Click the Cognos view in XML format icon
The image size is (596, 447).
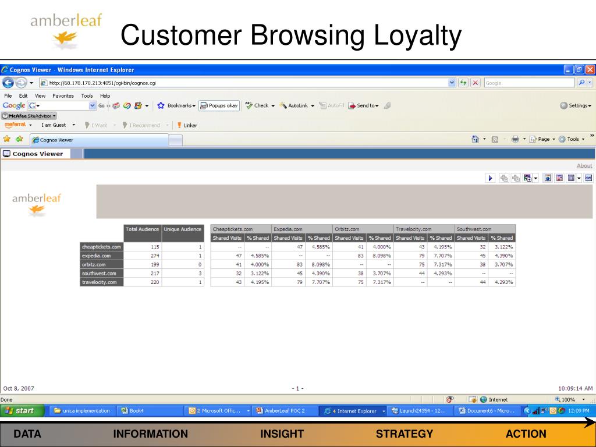pos(588,178)
